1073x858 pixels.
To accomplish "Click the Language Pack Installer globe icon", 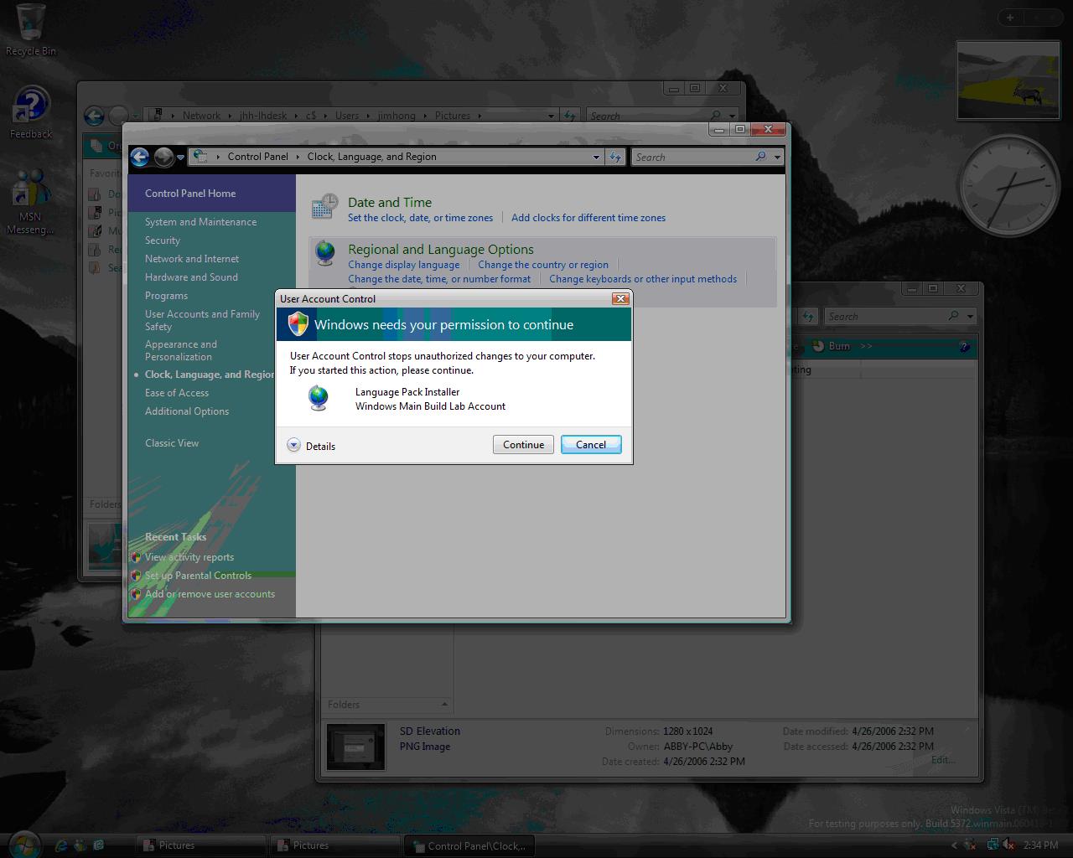I will [x=319, y=398].
